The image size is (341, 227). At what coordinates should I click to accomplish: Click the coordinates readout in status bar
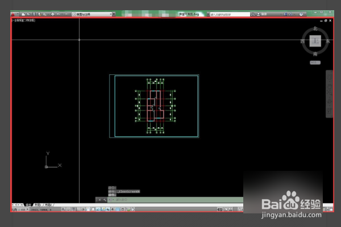point(41,209)
